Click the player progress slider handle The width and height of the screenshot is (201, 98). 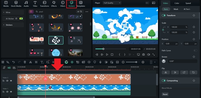pyautogui.click(x=103, y=49)
